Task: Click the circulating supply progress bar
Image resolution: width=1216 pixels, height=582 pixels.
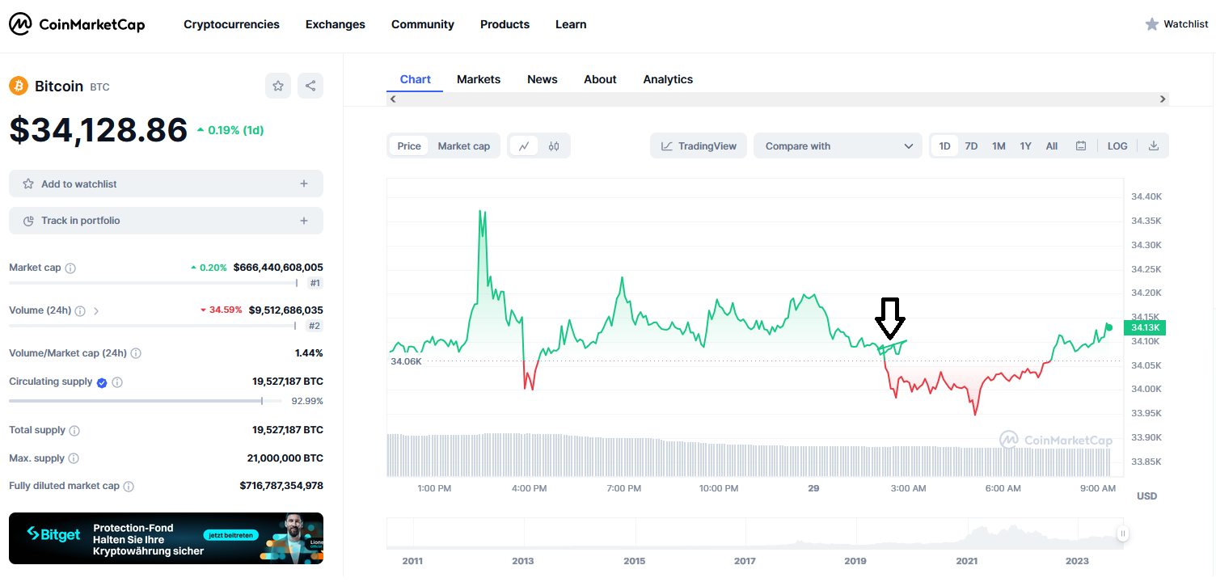Action: pos(146,401)
